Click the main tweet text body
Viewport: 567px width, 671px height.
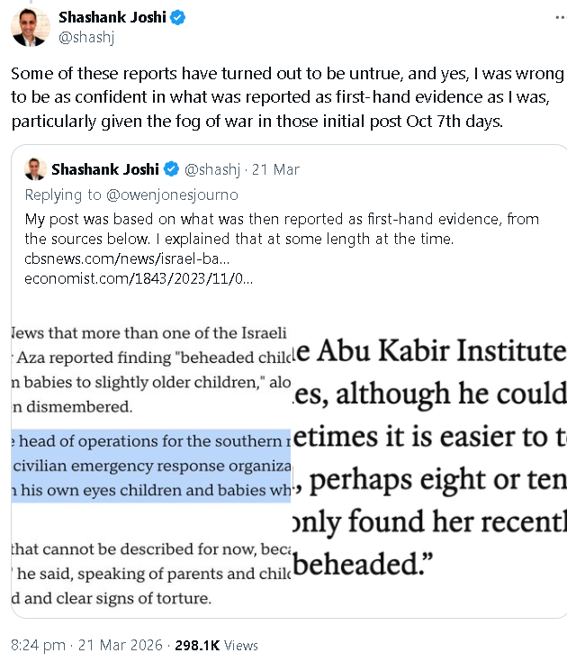tap(287, 97)
